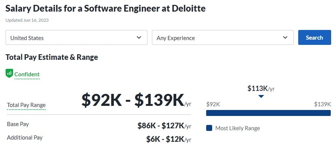Click the Total Pay Range dotted link
The image size is (336, 150).
click(x=26, y=105)
